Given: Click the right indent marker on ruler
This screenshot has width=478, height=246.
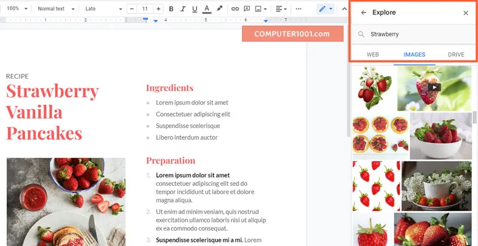Looking at the screenshot, I should [265, 21].
